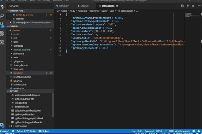This screenshot has width=202, height=134.
Task: Click Ln 1, Col 1 position indicator
Action: (137, 131)
